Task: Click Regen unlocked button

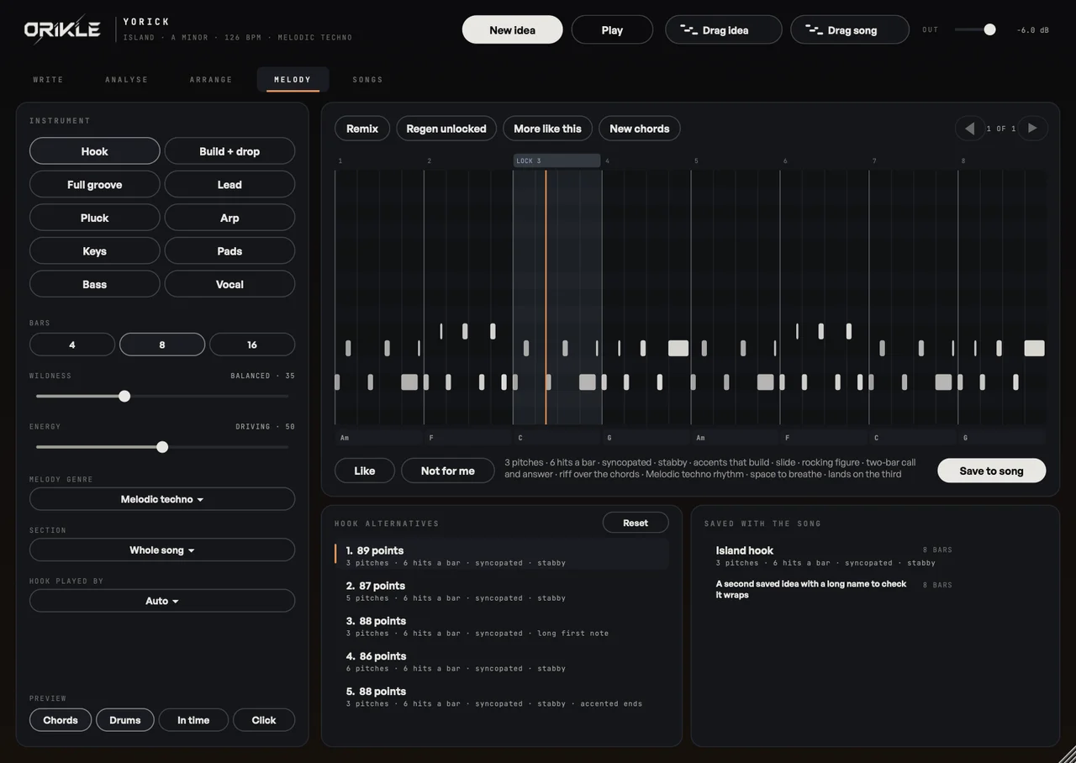Action: (x=446, y=129)
